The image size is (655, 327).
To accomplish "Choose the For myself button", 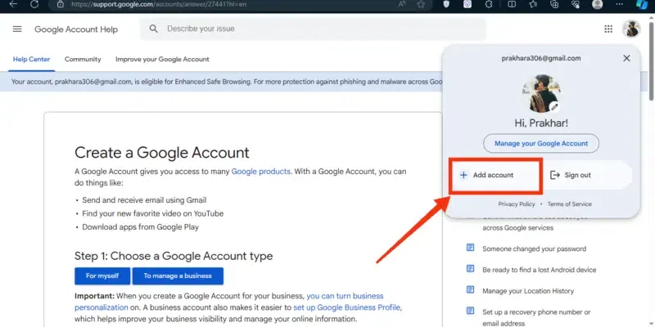I will tap(102, 276).
